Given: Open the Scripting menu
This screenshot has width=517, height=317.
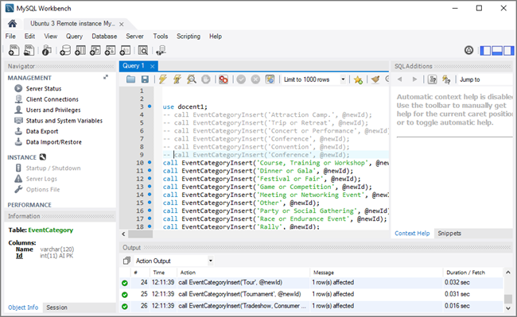Looking at the screenshot, I should pos(189,37).
